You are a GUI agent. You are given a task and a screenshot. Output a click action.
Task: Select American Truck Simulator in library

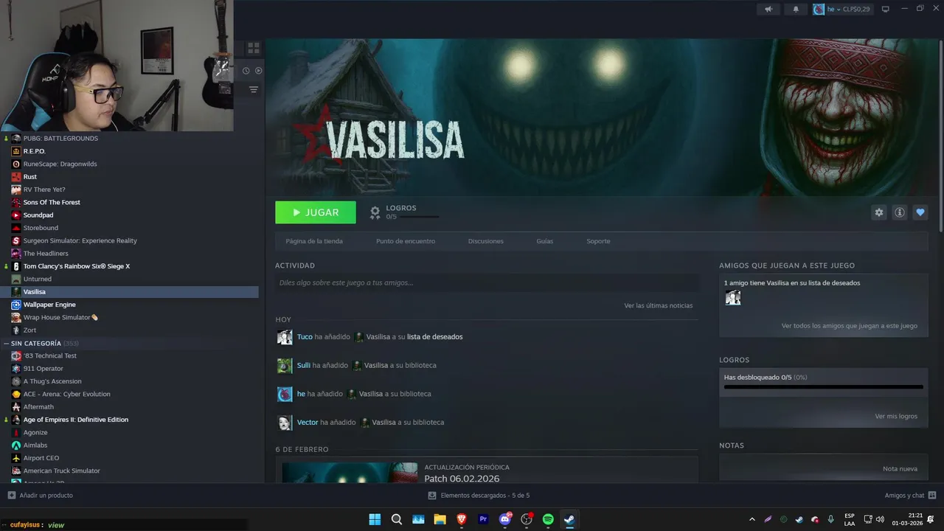point(61,471)
